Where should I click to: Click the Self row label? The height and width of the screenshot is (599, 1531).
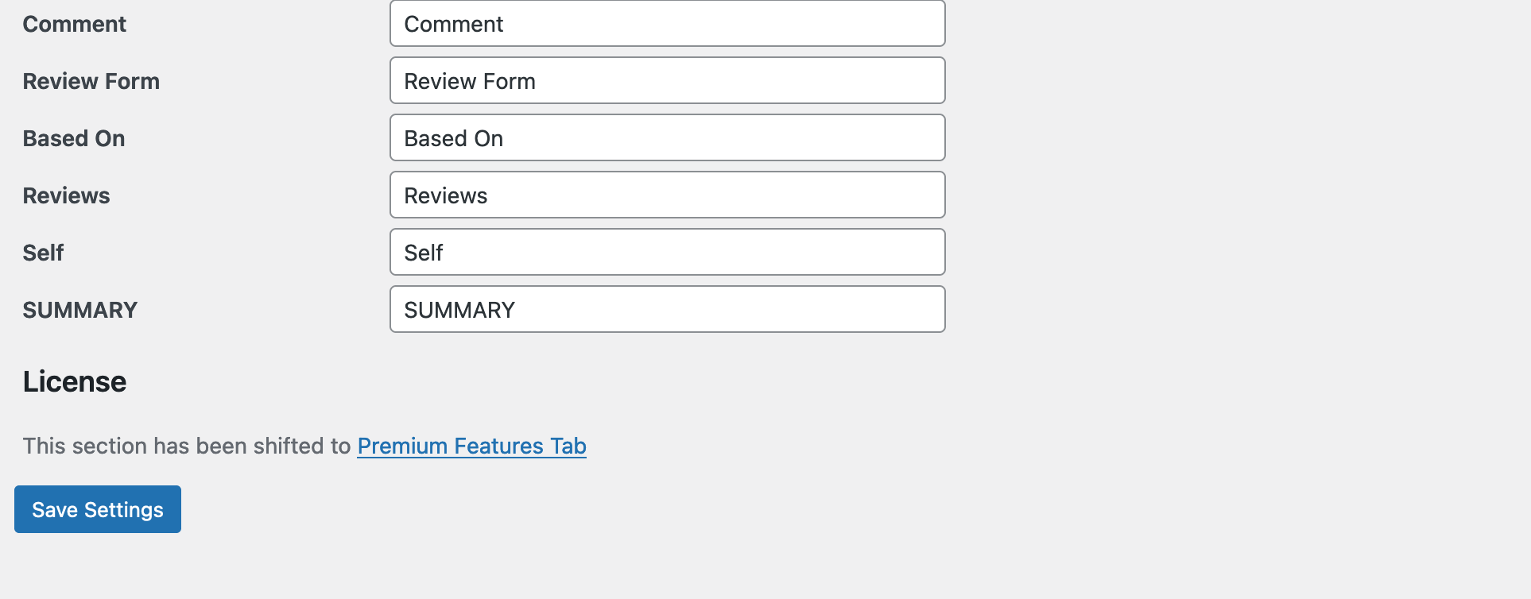click(43, 253)
